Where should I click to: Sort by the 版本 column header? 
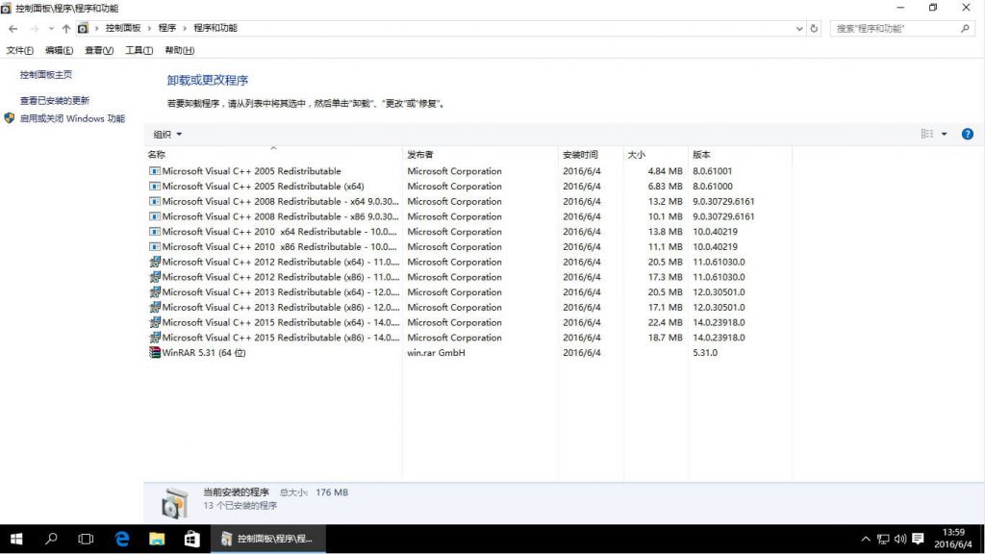[x=740, y=155]
